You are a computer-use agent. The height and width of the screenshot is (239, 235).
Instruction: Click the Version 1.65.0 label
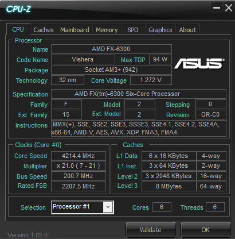[28, 235]
